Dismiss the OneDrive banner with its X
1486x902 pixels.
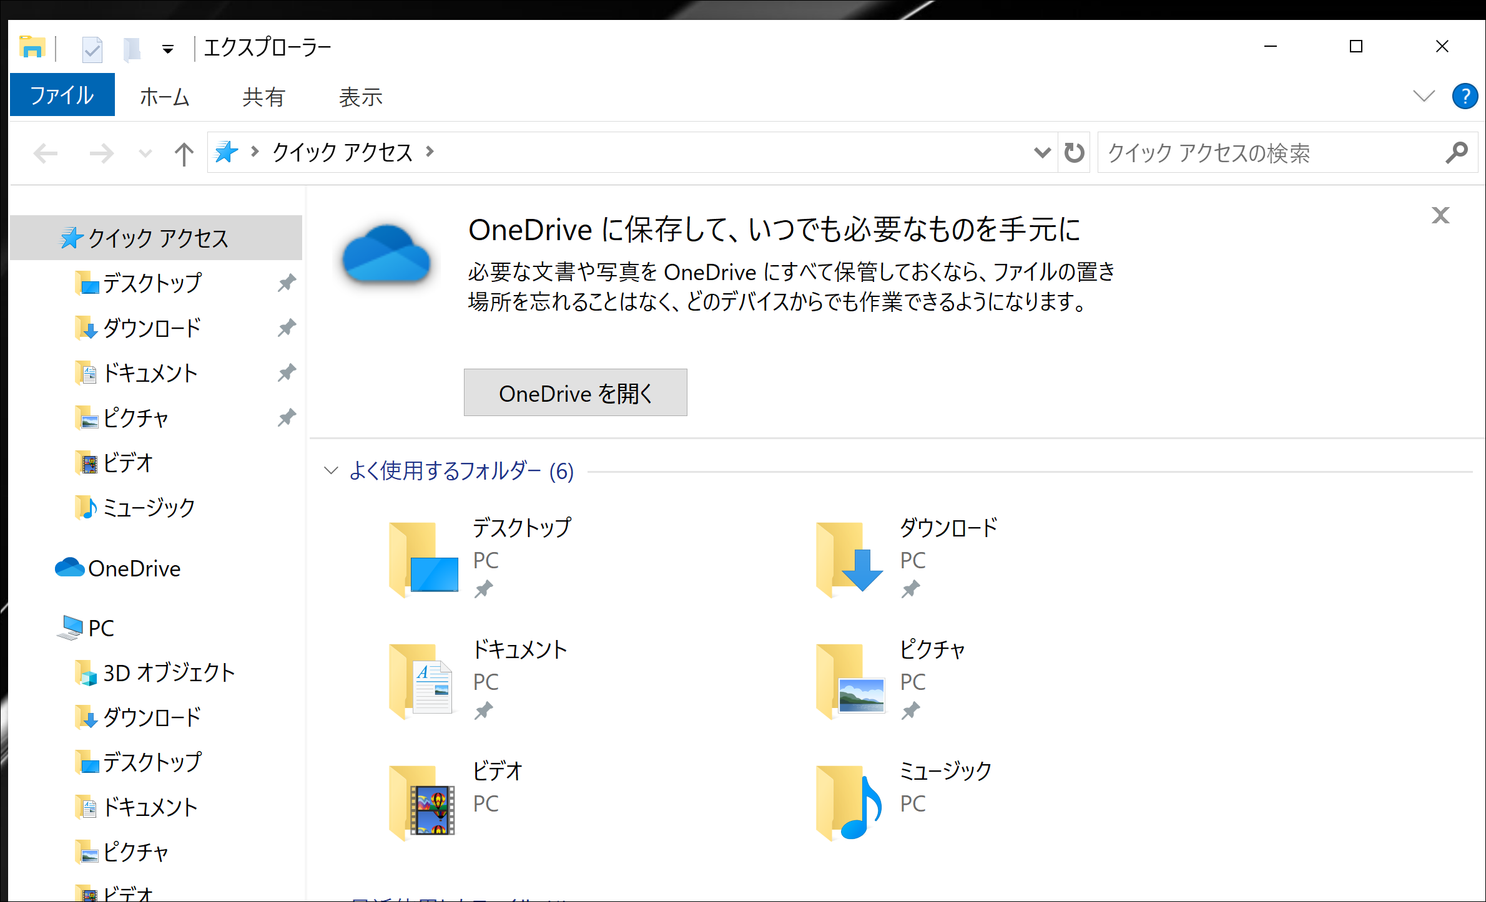coord(1440,215)
